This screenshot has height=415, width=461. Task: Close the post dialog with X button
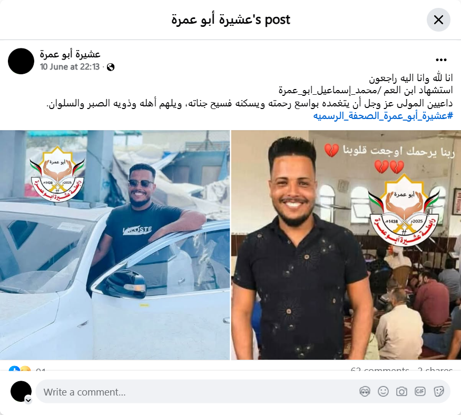pos(438,19)
